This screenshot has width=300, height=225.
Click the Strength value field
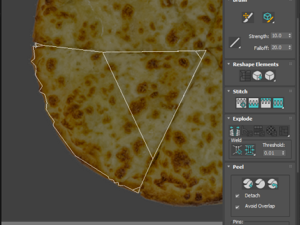pos(279,36)
